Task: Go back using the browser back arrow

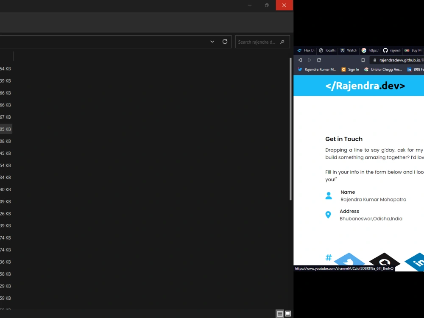Action: [300, 60]
